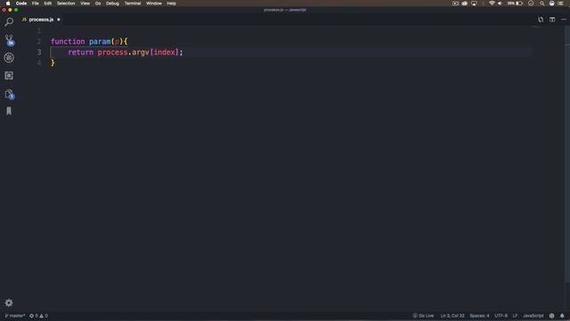Click the screen recording menu bar icon
Screen dimensions: 570x321
455,4
